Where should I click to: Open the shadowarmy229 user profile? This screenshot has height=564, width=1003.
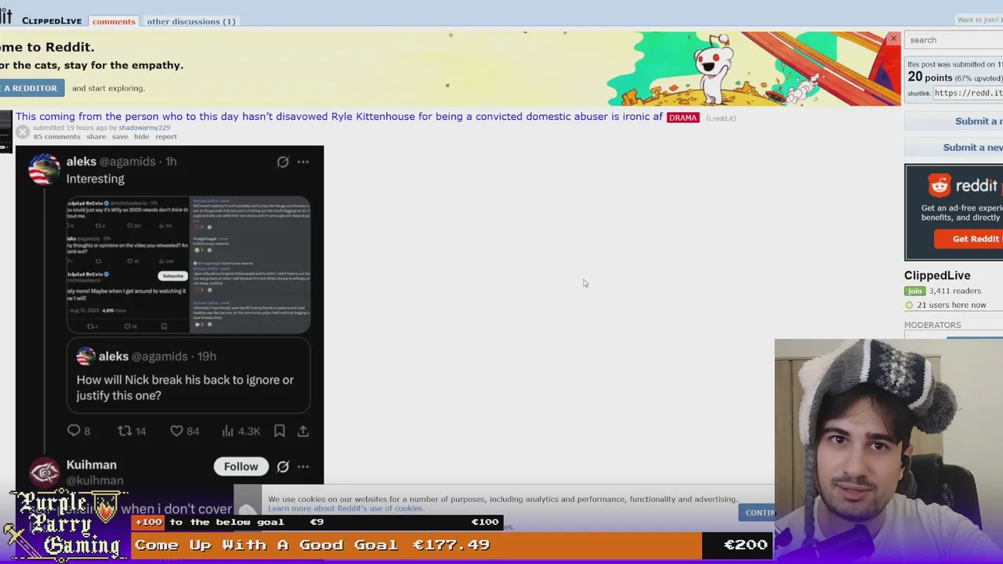(x=144, y=128)
